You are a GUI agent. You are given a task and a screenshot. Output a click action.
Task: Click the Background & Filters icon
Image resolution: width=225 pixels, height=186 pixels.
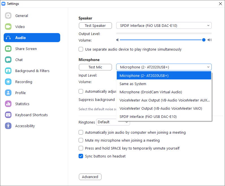[8, 71]
